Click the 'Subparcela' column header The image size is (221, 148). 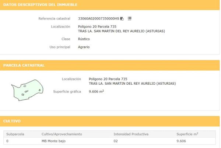coord(15,134)
